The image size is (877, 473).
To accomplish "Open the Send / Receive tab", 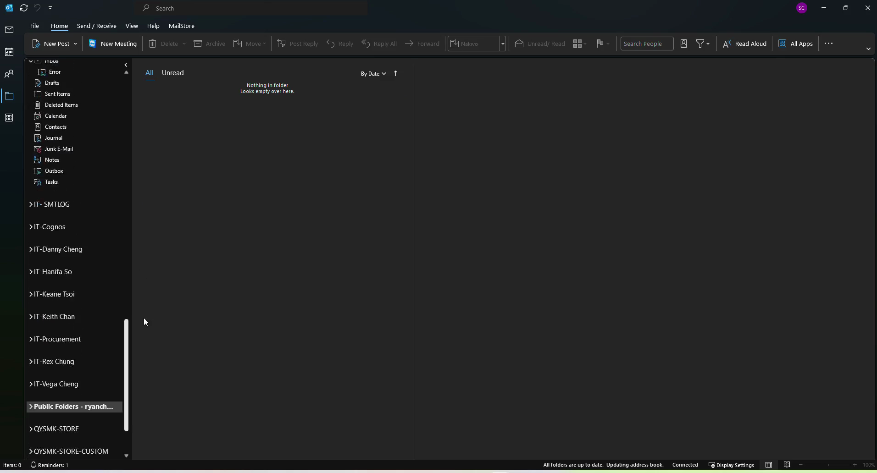I will pos(97,26).
